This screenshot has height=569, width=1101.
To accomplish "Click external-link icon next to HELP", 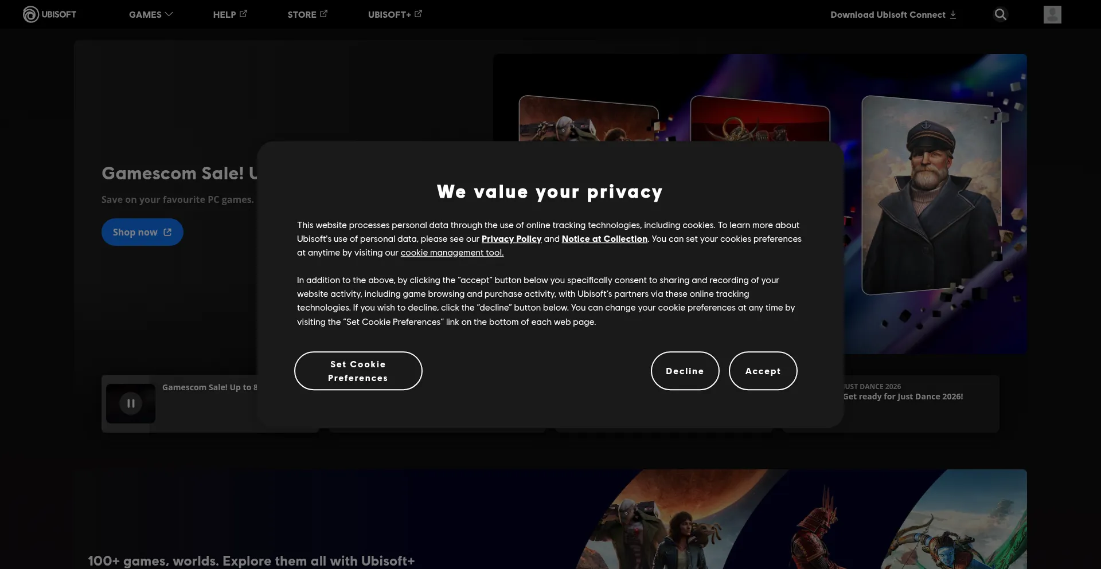I will pos(243,14).
